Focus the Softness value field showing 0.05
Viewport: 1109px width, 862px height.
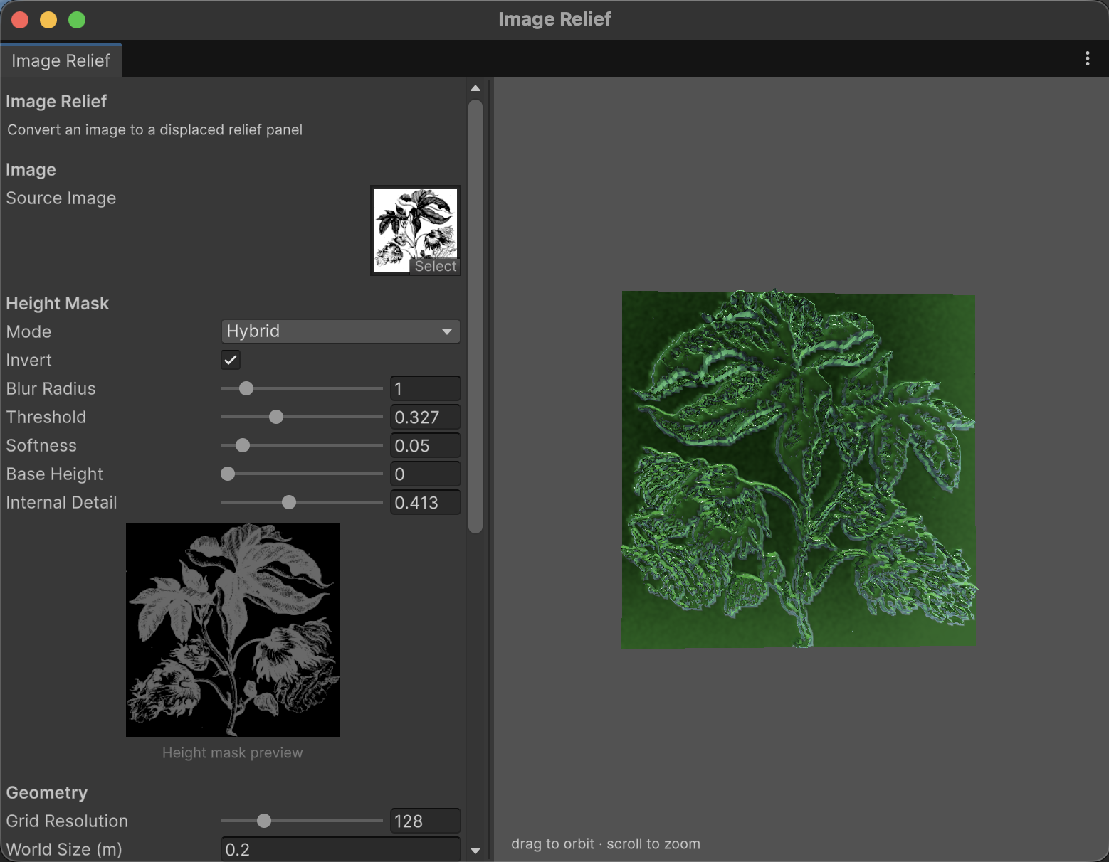(426, 445)
